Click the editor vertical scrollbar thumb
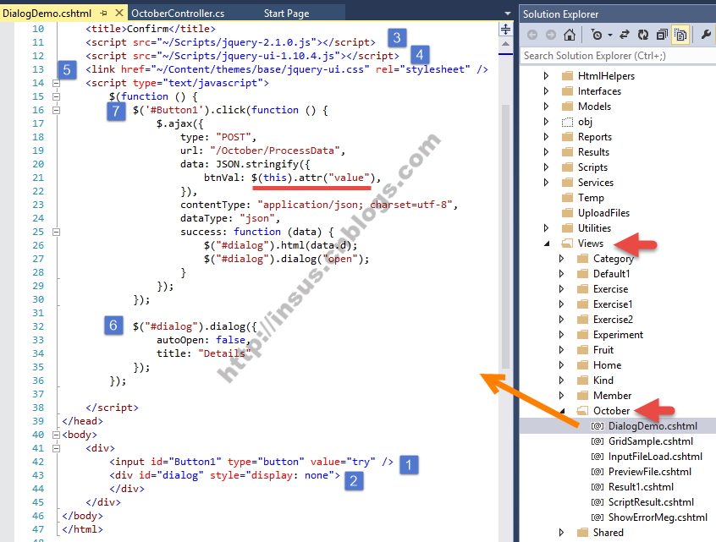The image size is (716, 542). click(x=505, y=236)
